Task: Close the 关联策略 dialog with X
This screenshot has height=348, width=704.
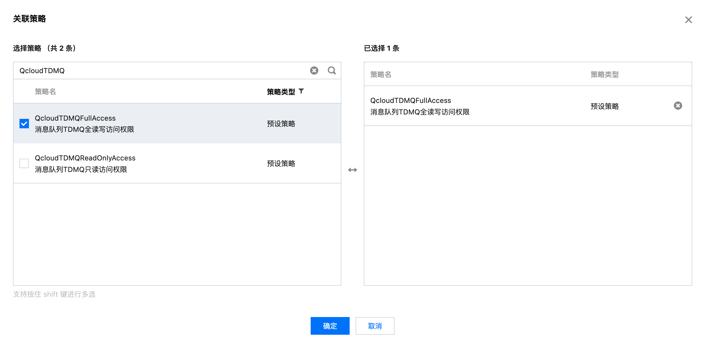Action: coord(688,20)
